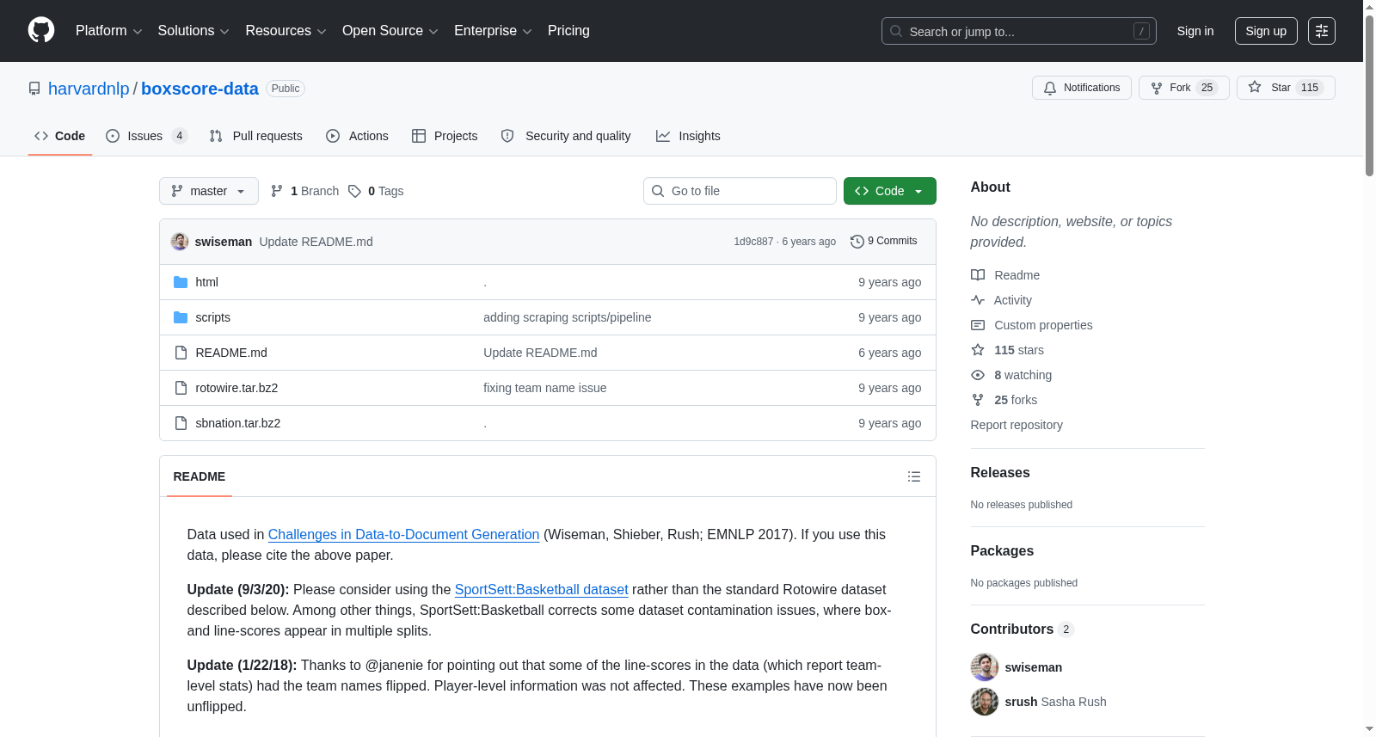Click the commits history clock icon
The height and width of the screenshot is (737, 1376).
click(x=857, y=242)
